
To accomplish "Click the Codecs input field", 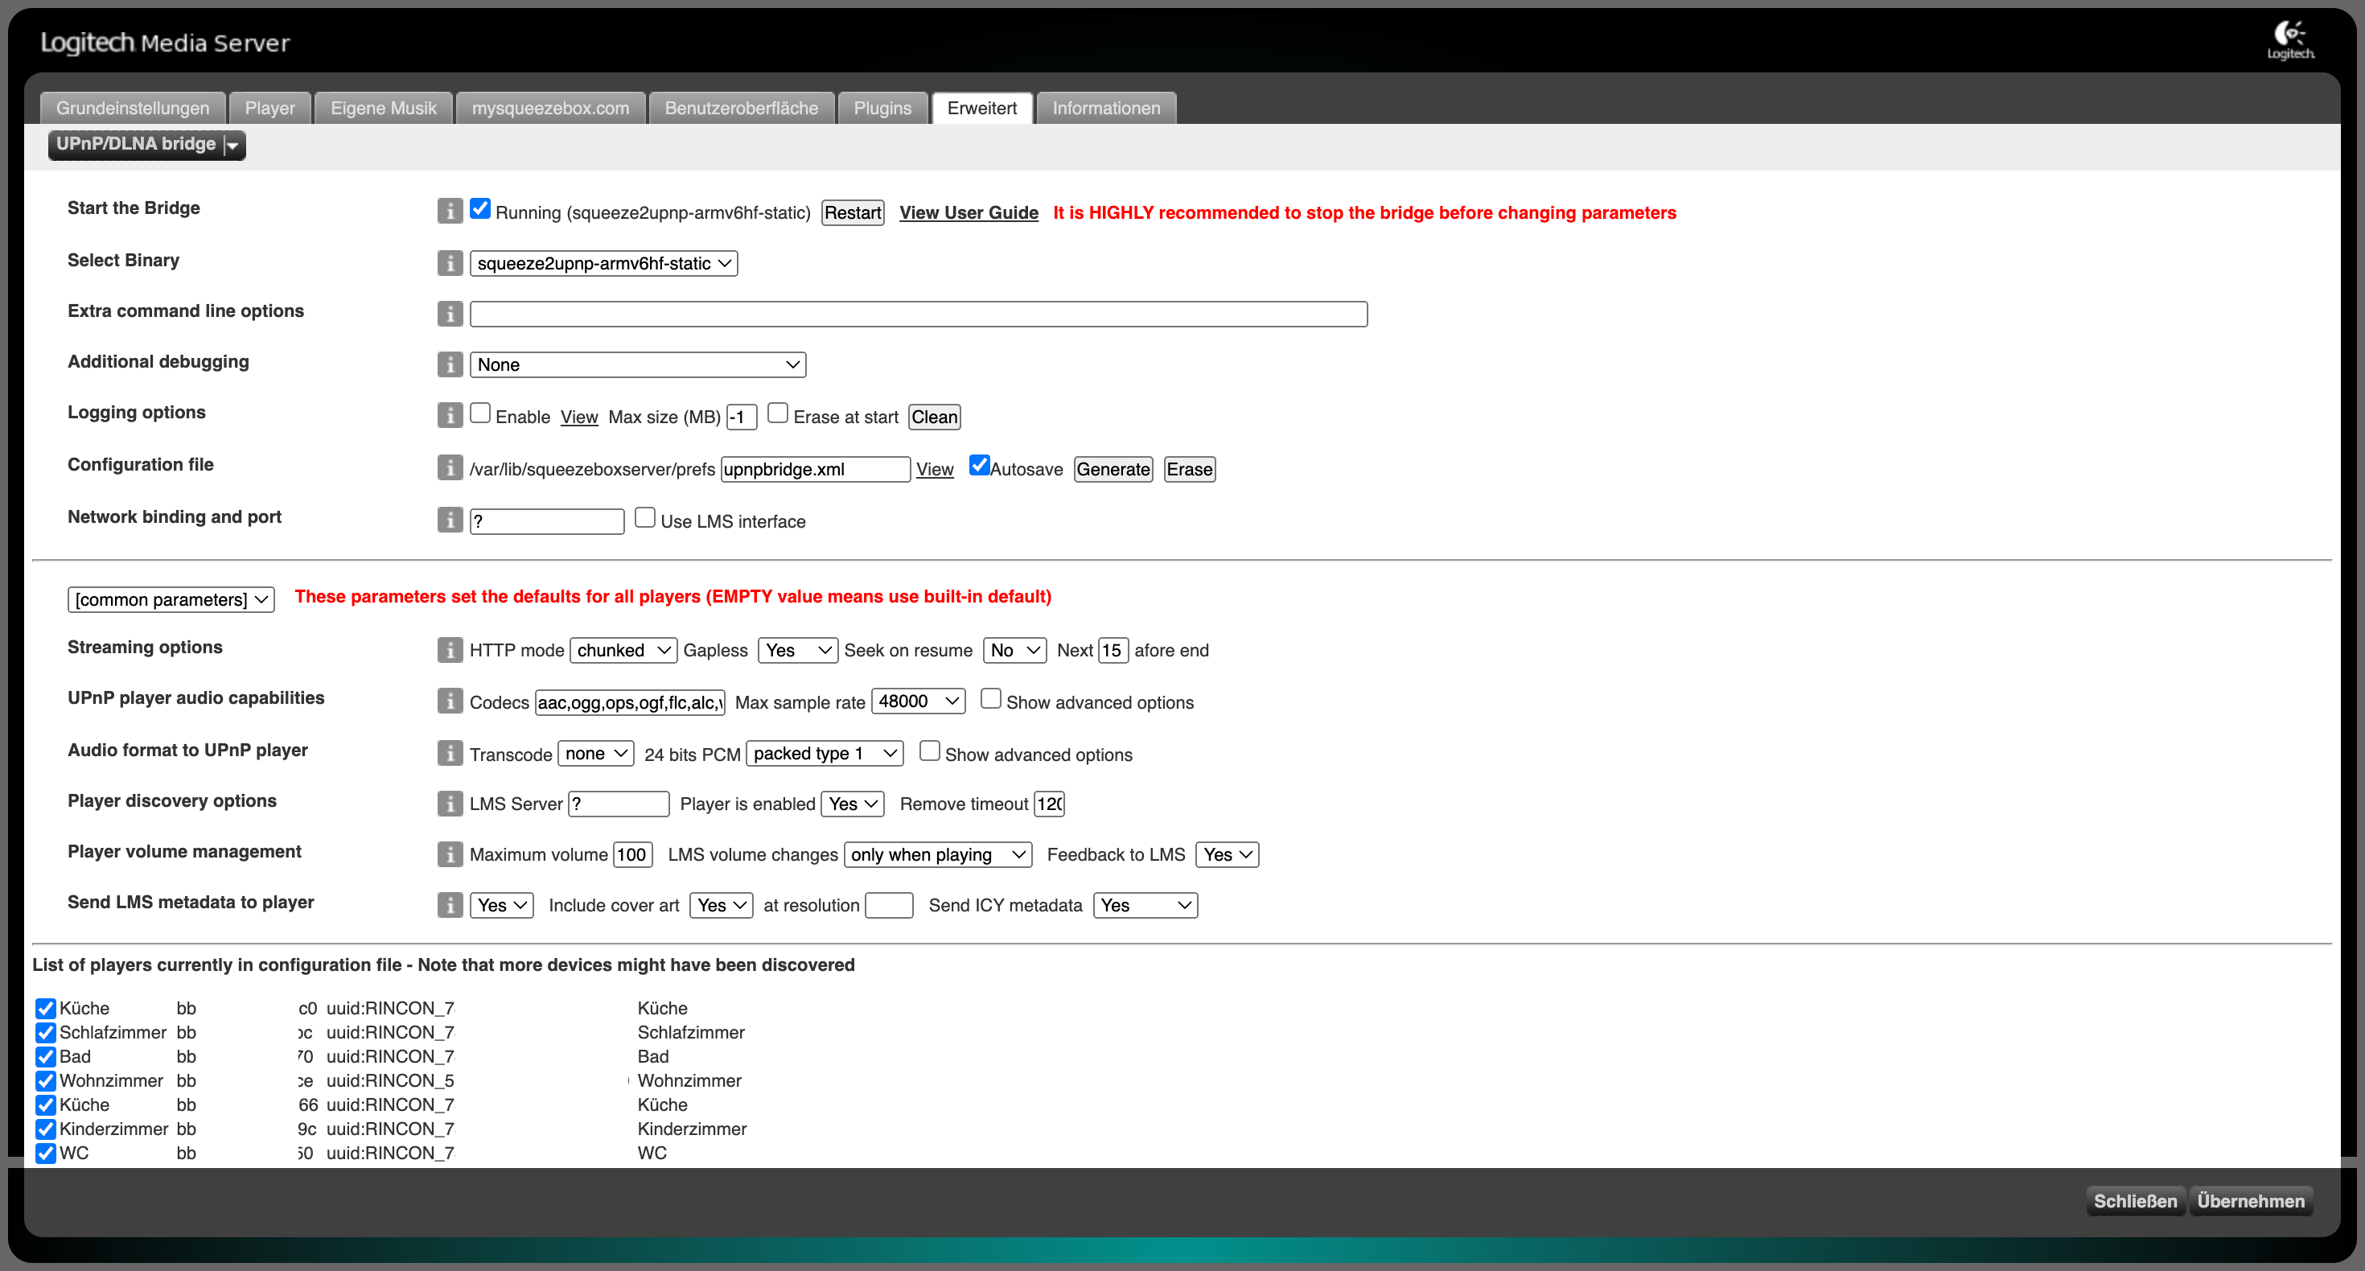I will pos(630,702).
